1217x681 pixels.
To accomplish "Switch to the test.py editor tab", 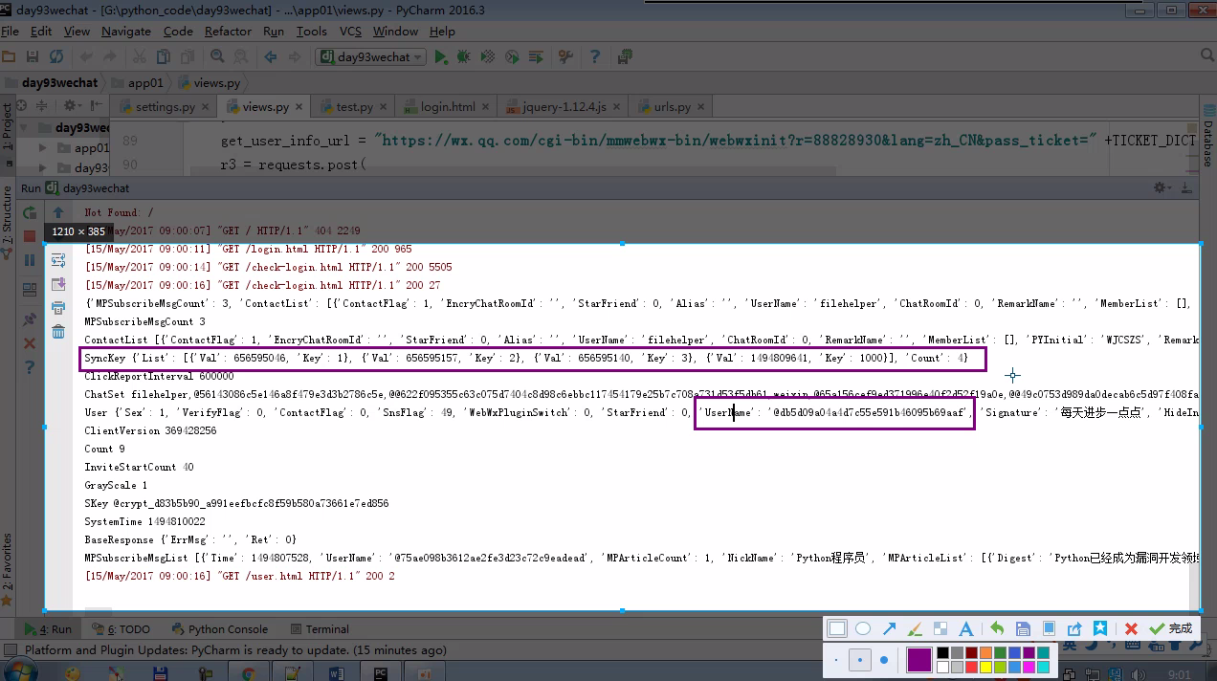I will click(354, 107).
